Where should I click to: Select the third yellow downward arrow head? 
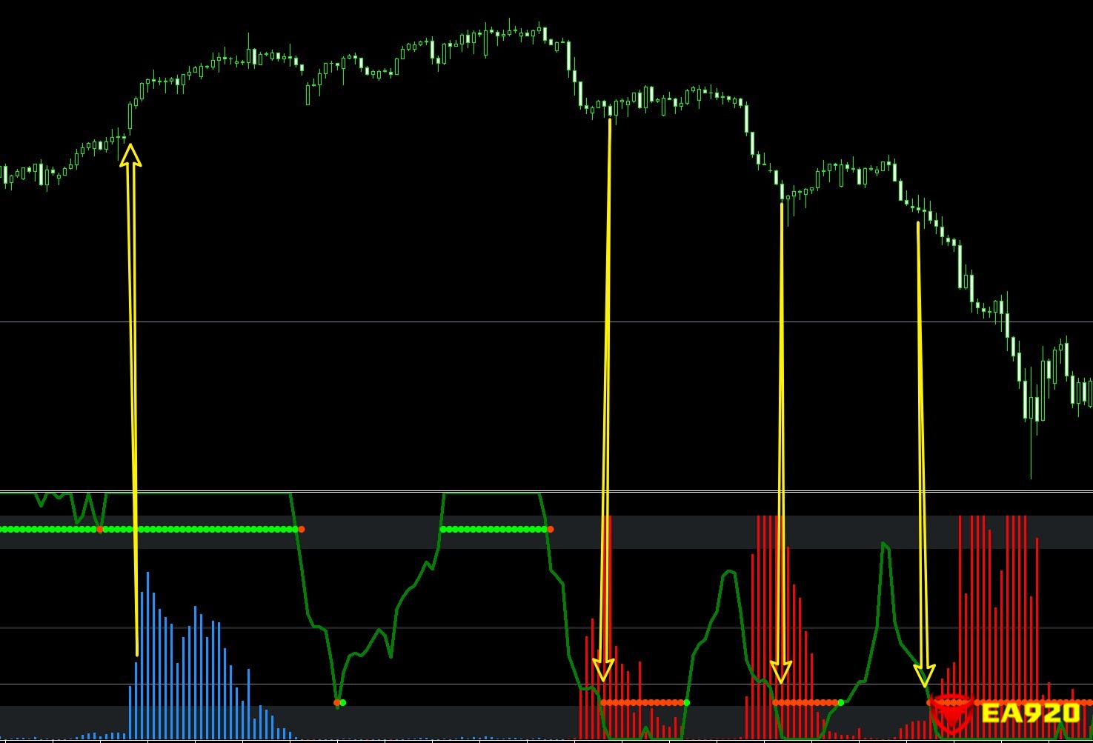924,676
